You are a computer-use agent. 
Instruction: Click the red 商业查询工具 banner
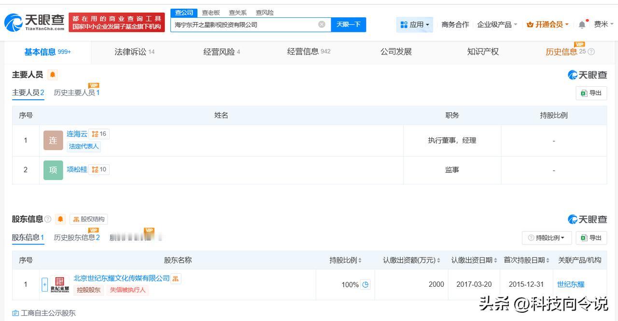pyautogui.click(x=117, y=23)
